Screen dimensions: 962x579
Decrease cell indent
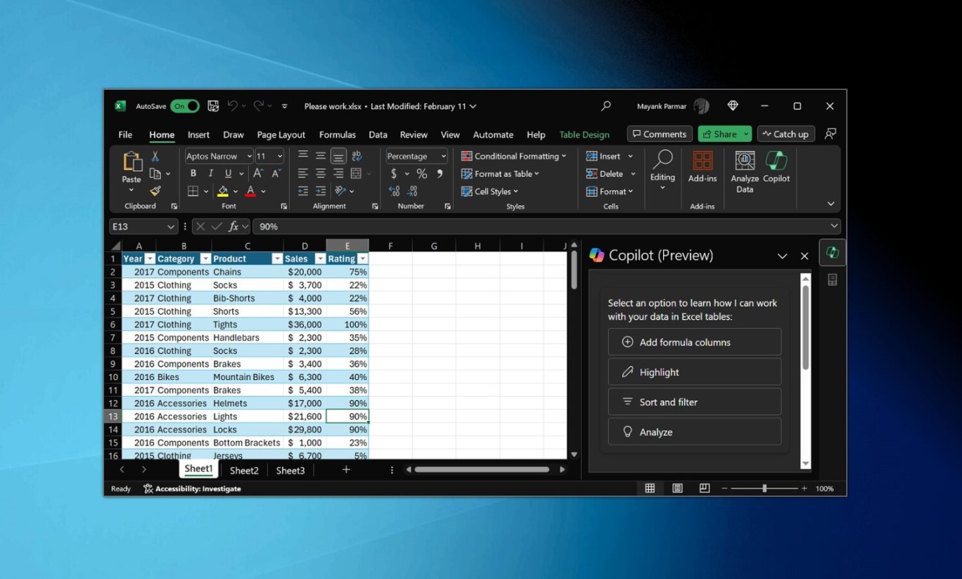pyautogui.click(x=303, y=191)
